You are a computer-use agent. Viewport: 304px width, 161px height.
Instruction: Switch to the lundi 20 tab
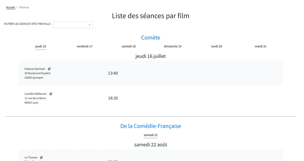[217, 46]
